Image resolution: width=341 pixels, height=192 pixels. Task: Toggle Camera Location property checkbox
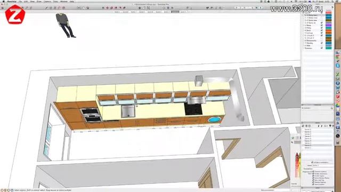pyautogui.click(x=313, y=172)
